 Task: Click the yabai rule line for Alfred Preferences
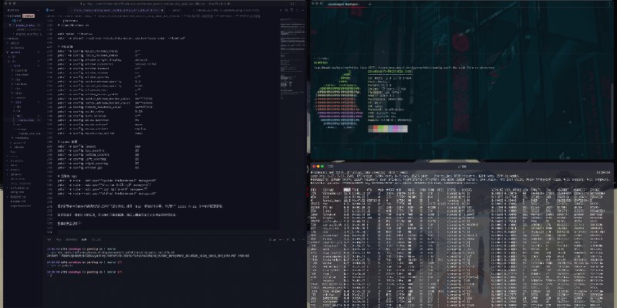pyautogui.click(x=107, y=194)
